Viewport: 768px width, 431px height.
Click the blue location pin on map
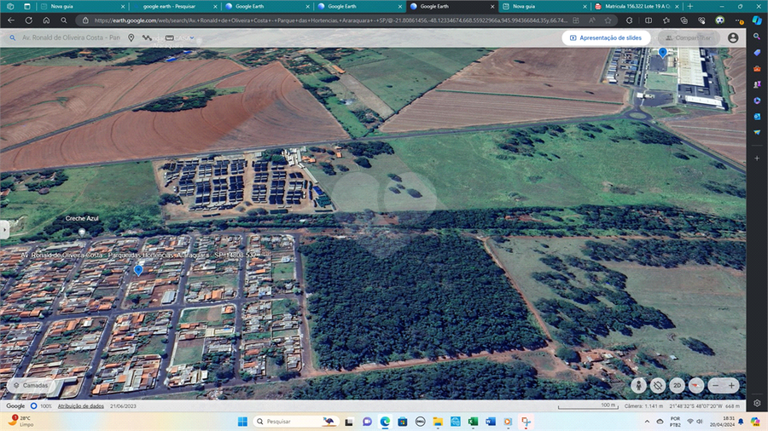(139, 270)
